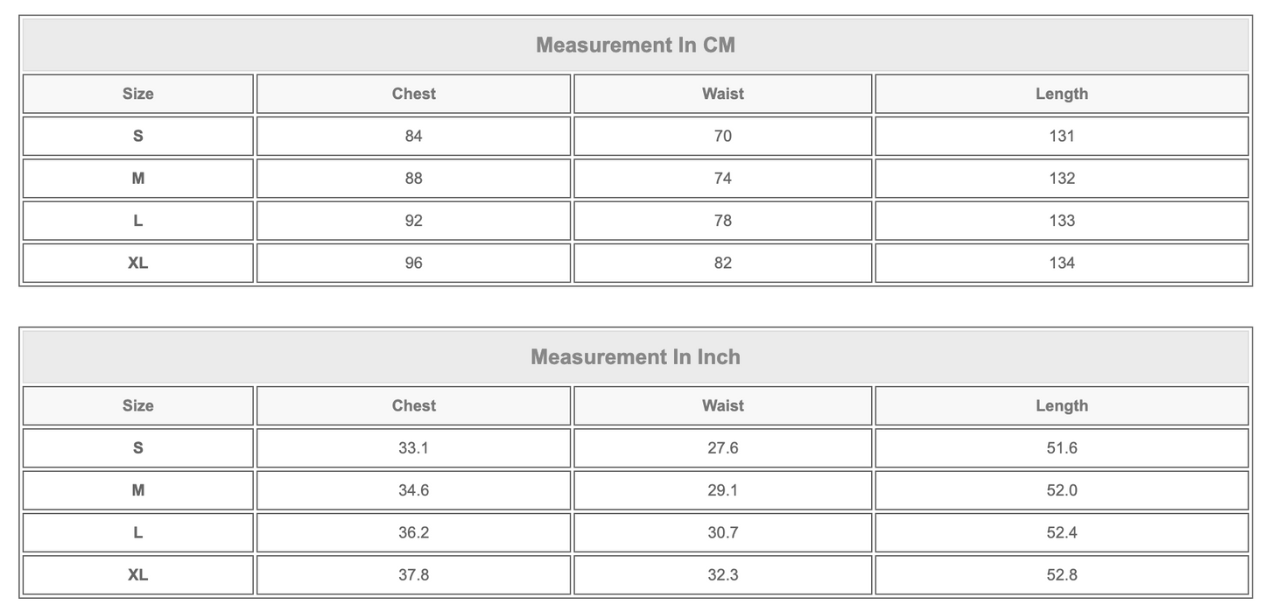Select the Chest header in CM table

pos(413,94)
